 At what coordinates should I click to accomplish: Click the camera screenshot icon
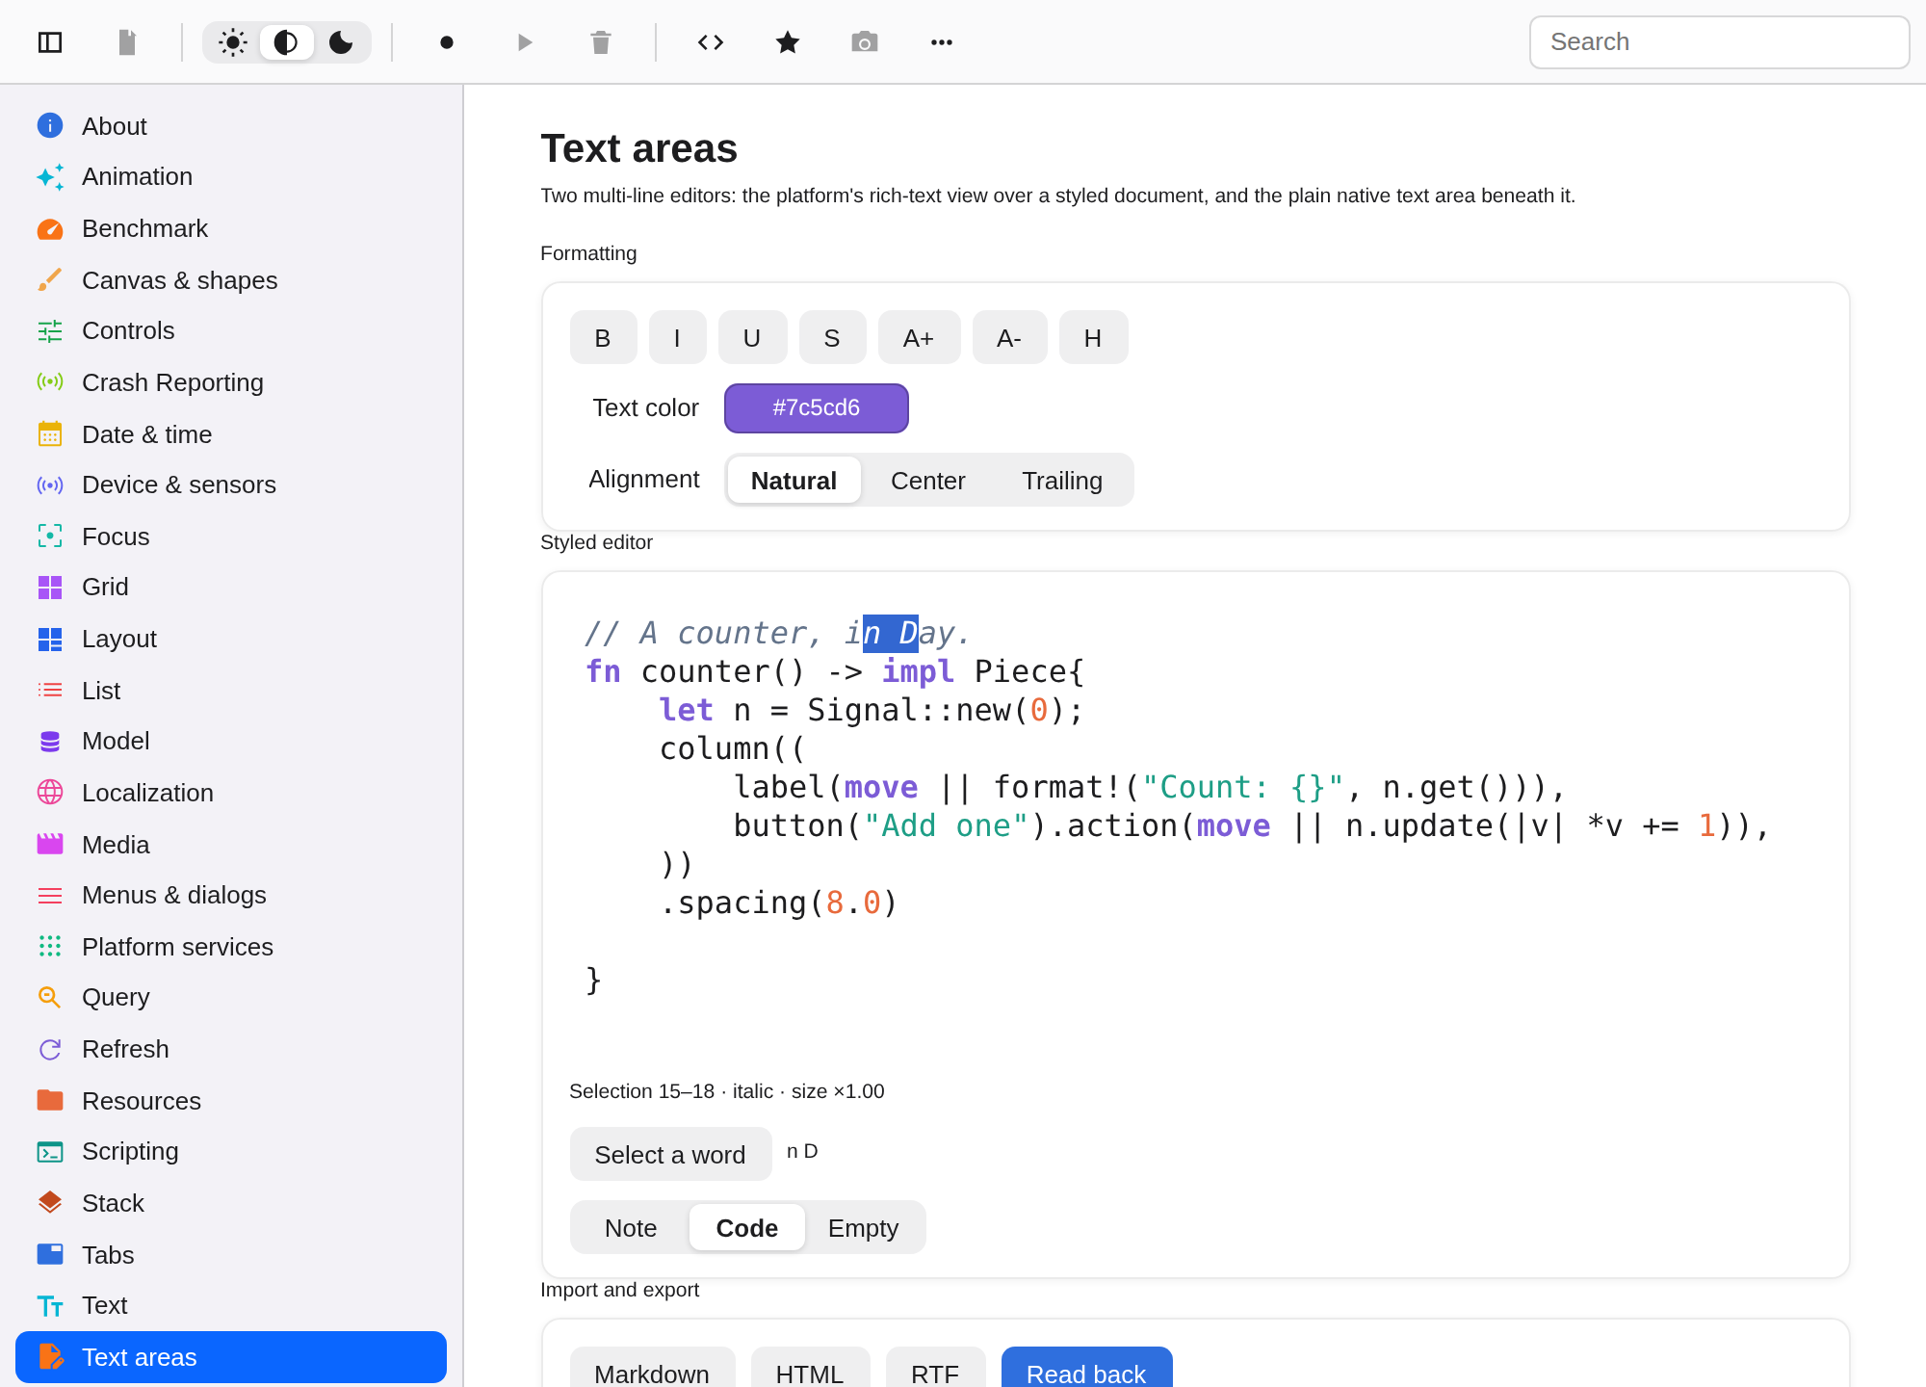coord(865,42)
